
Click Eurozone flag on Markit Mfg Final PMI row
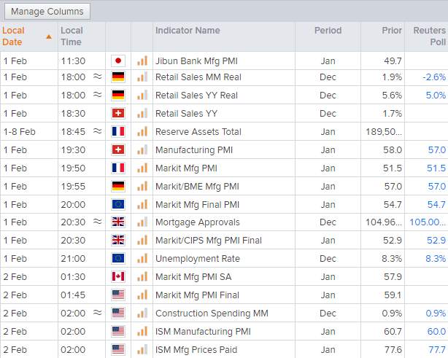[x=118, y=204]
